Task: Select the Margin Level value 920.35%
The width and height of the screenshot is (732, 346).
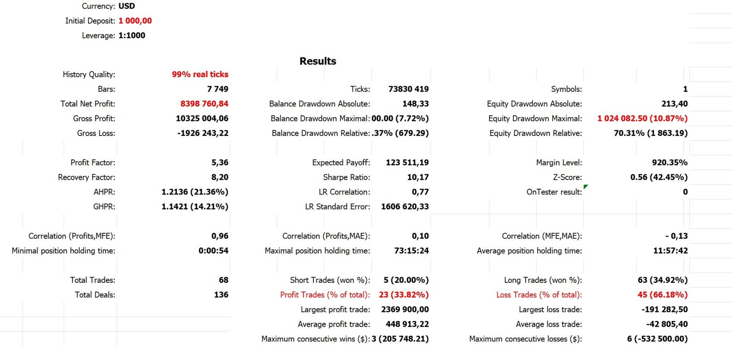Action: 669,163
